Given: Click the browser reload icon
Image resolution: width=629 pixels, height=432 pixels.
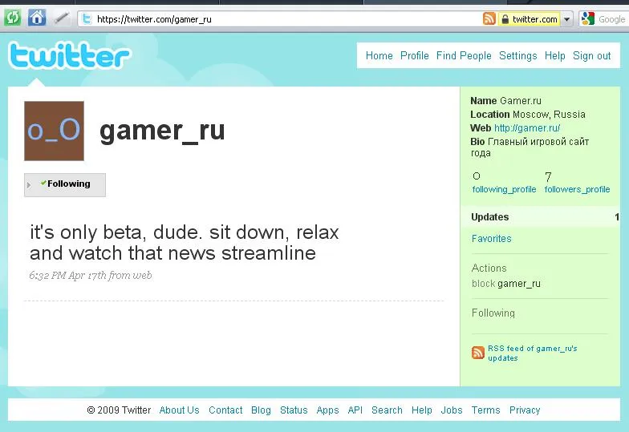Looking at the screenshot, I should 12,18.
